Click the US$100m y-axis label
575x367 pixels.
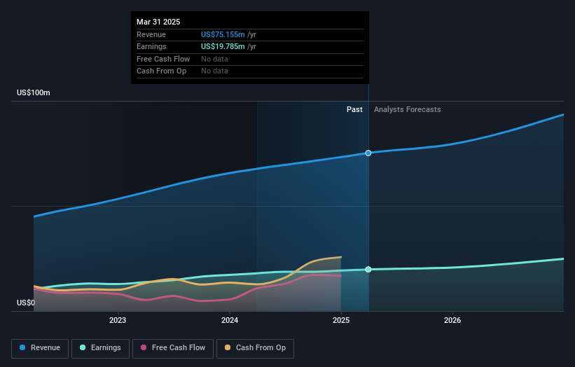click(x=34, y=92)
